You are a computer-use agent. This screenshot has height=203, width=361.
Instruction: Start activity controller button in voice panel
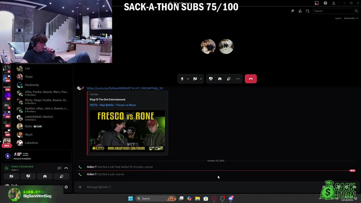(45, 176)
